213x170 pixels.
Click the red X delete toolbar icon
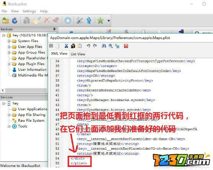47,21
